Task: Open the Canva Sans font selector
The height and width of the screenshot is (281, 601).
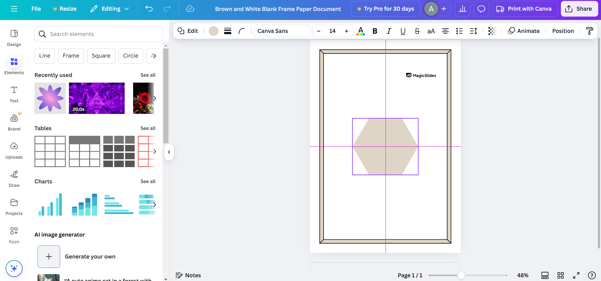Action: click(x=282, y=31)
